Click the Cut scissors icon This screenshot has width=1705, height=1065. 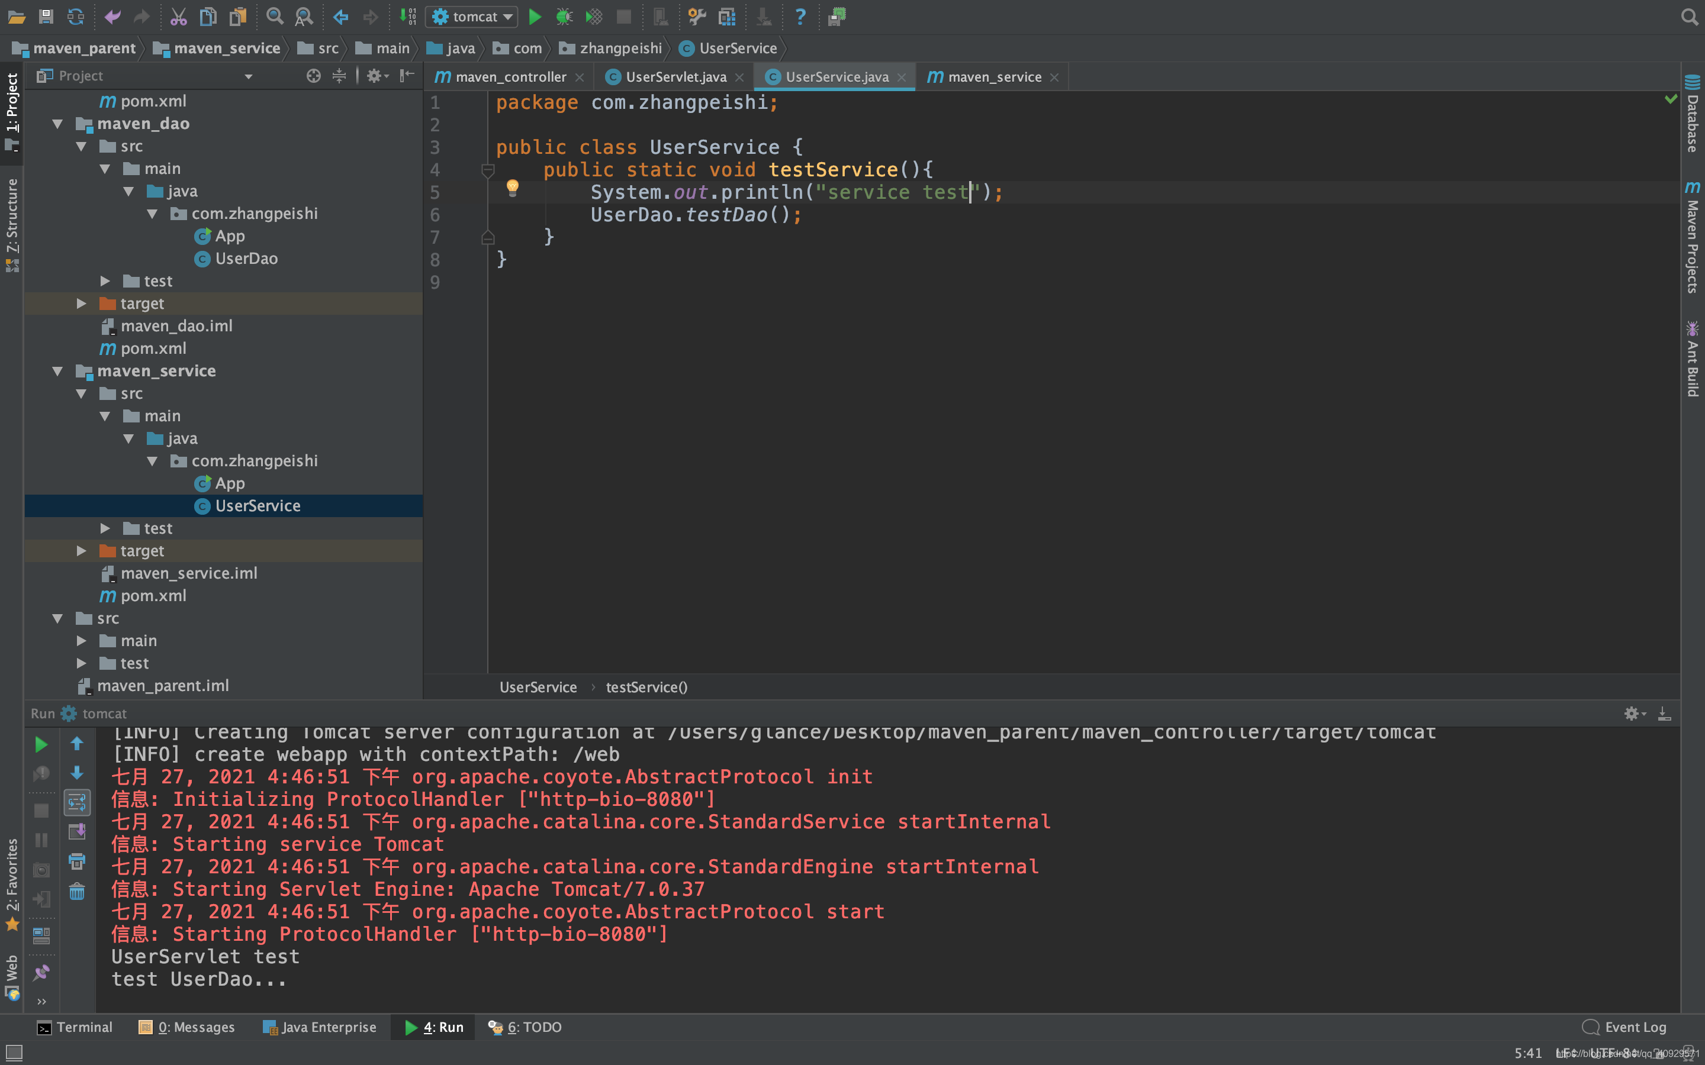pyautogui.click(x=178, y=16)
